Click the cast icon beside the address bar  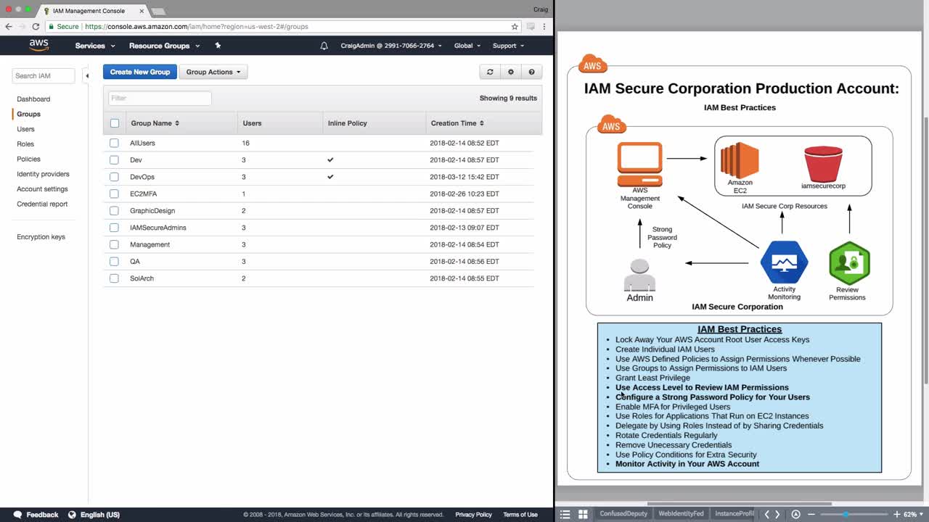click(x=531, y=26)
